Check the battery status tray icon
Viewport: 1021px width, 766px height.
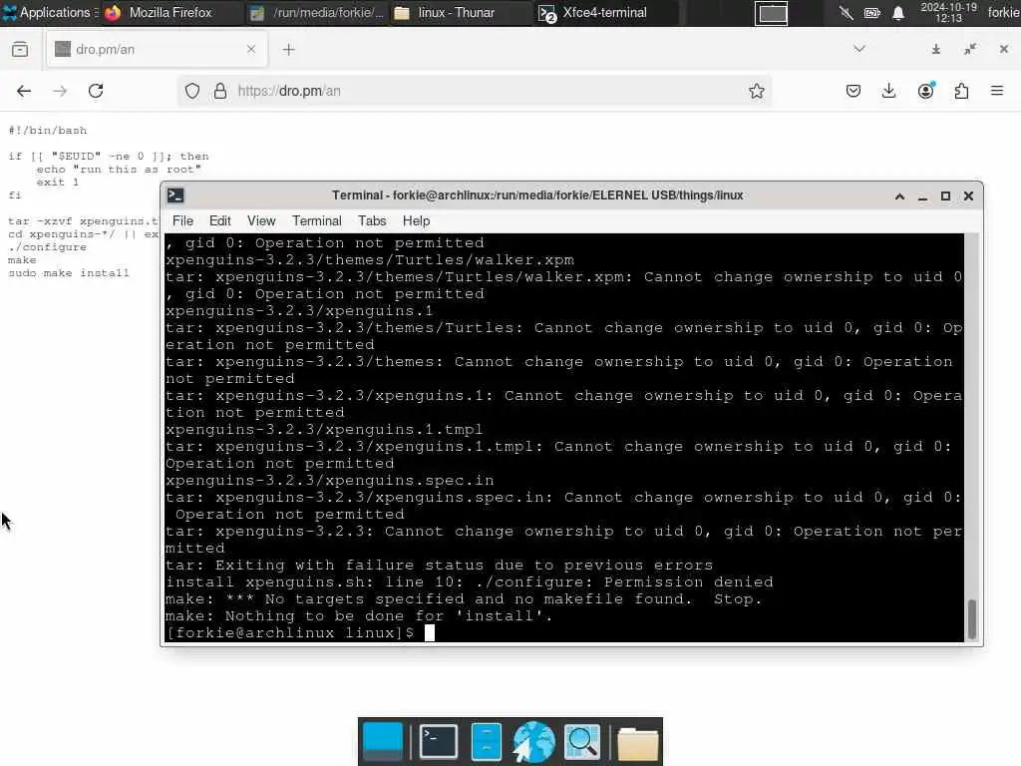[871, 13]
